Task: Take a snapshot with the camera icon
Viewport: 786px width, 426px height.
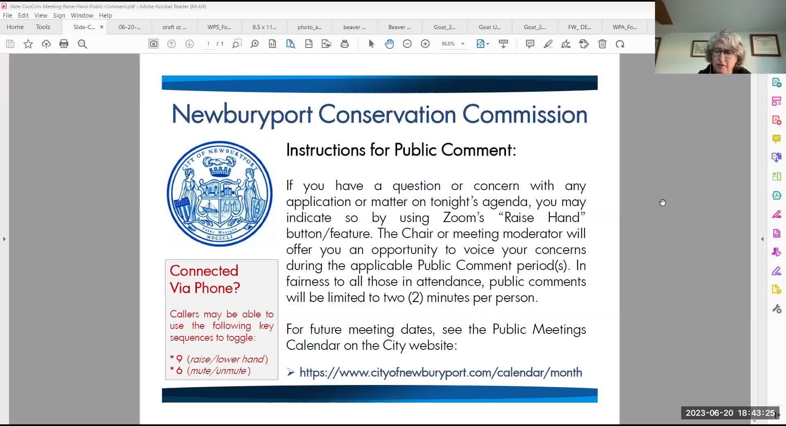Action: (x=154, y=44)
